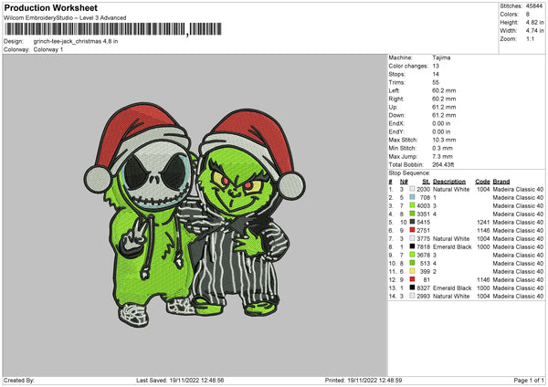Click the design name grinch-tee-jack_christmas
548x387 pixels.
click(76, 41)
